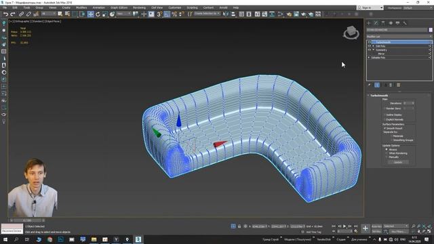Open the Modify tab of command panel
The width and height of the screenshot is (434, 244).
point(376,23)
